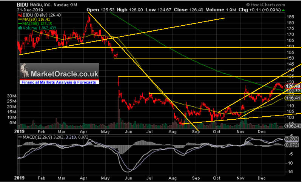Click the 5M volume axis label
Viewport: 302px width, 182px height.
13,123
